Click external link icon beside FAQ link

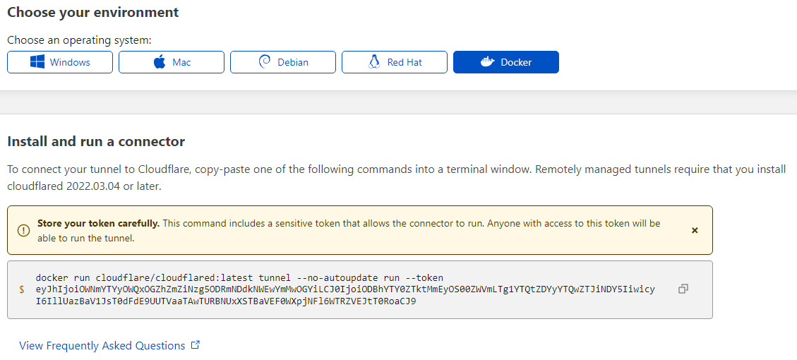196,345
